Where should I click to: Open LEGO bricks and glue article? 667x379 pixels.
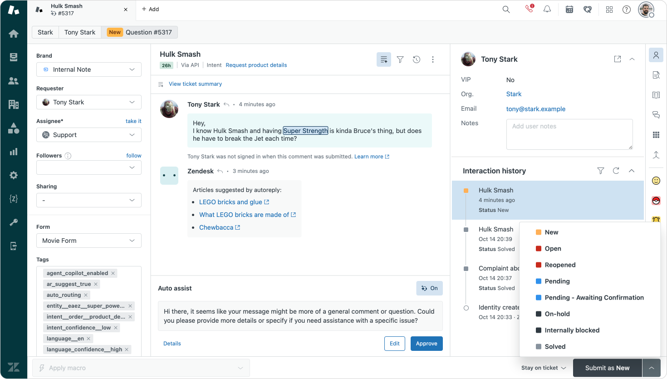coord(234,202)
